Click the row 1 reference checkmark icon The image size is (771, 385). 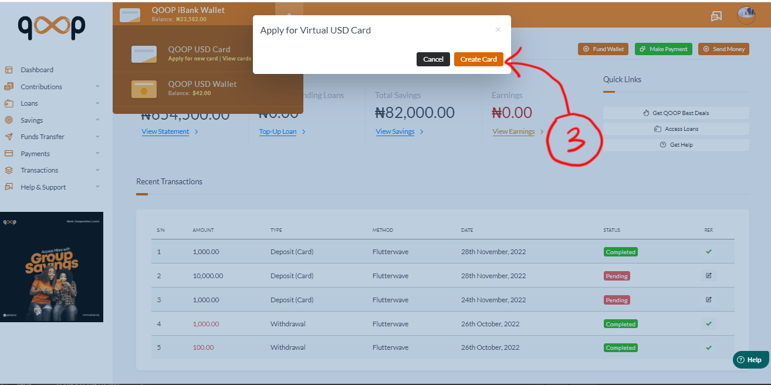[709, 251]
